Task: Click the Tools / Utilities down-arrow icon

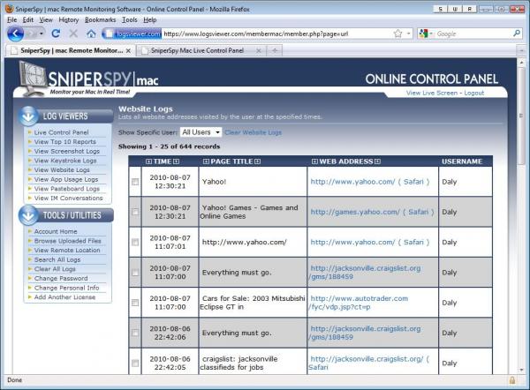Action: pyautogui.click(x=28, y=215)
